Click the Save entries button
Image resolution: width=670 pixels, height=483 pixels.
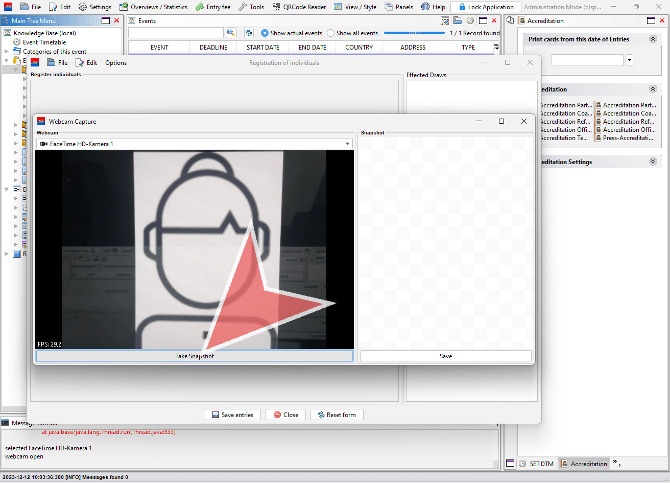tap(232, 415)
